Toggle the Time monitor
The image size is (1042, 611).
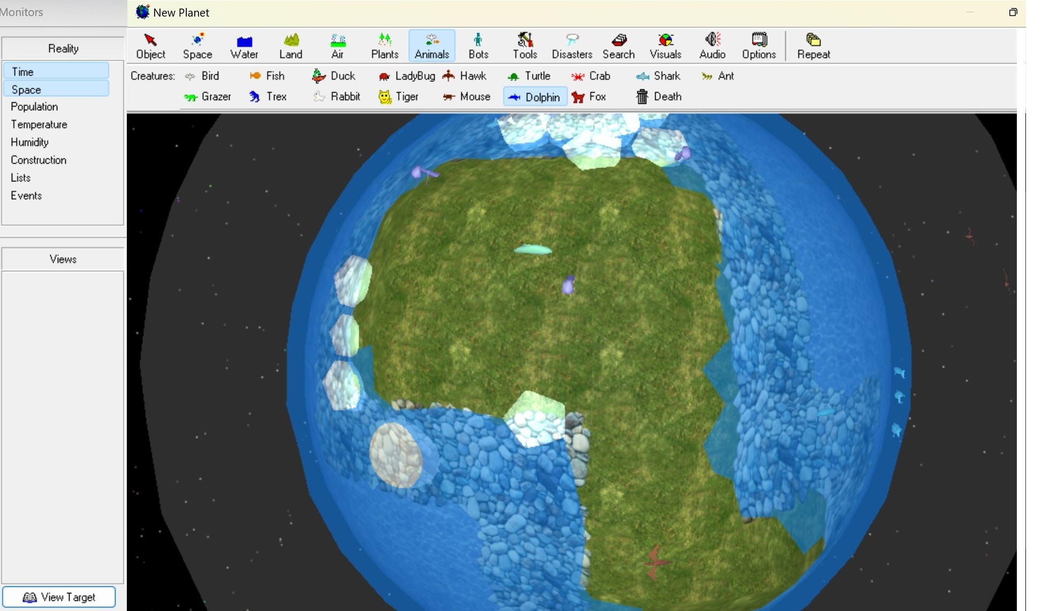(56, 72)
